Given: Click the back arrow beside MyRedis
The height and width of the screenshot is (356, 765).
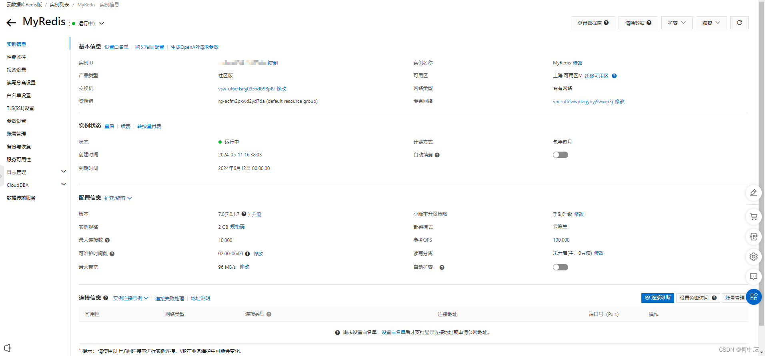Looking at the screenshot, I should tap(11, 23).
